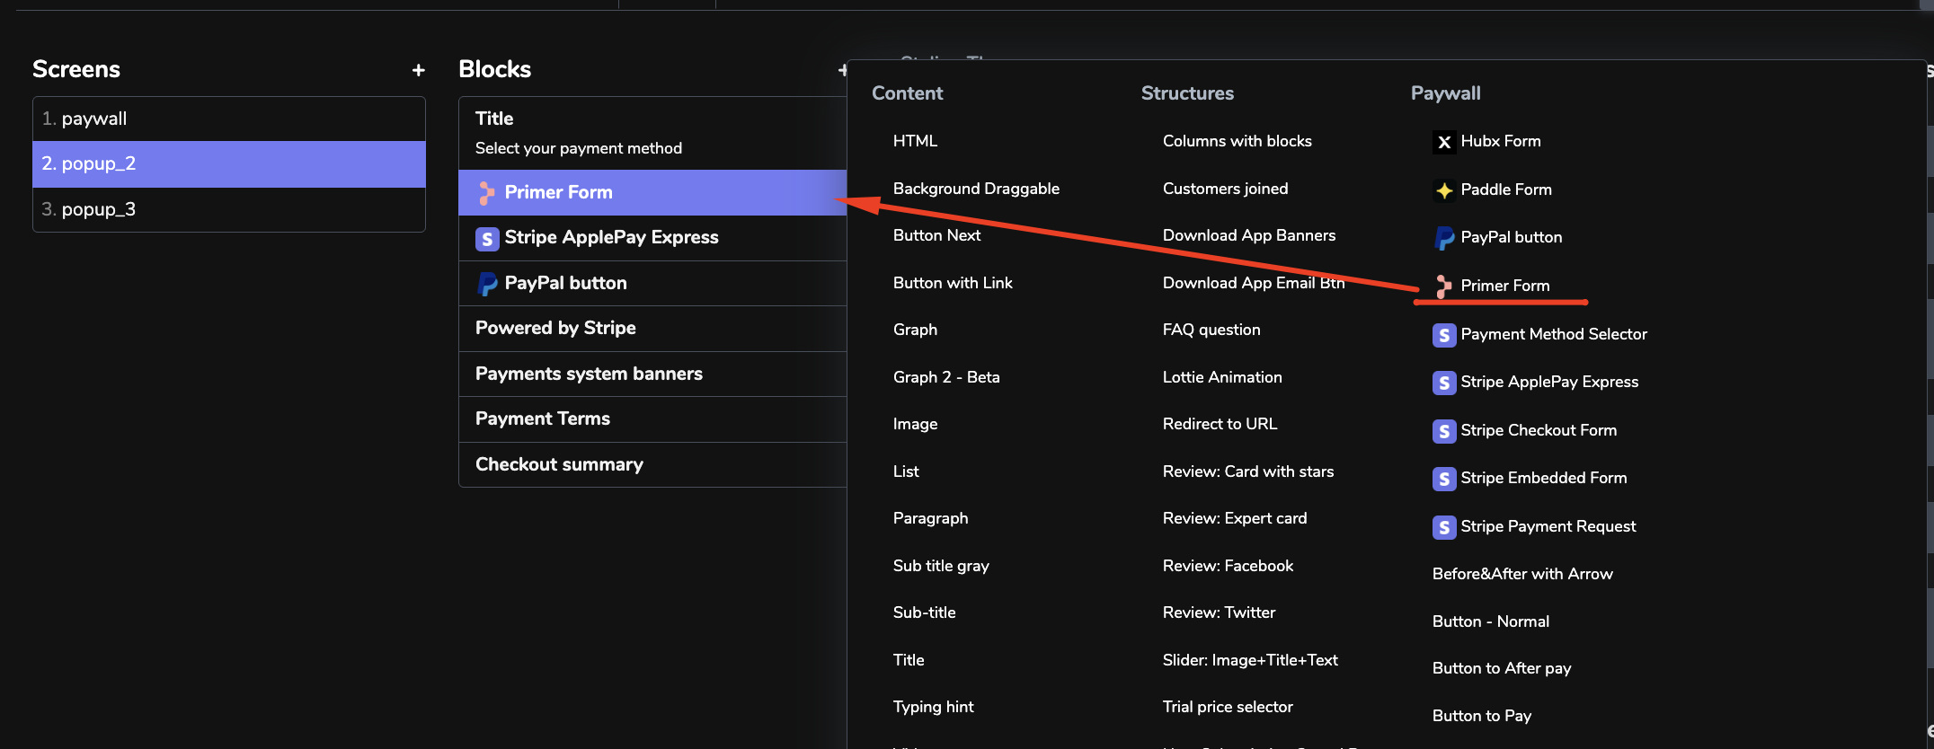Viewport: 1934px width, 749px height.
Task: Click the Primer Form block icon
Action: click(x=486, y=192)
